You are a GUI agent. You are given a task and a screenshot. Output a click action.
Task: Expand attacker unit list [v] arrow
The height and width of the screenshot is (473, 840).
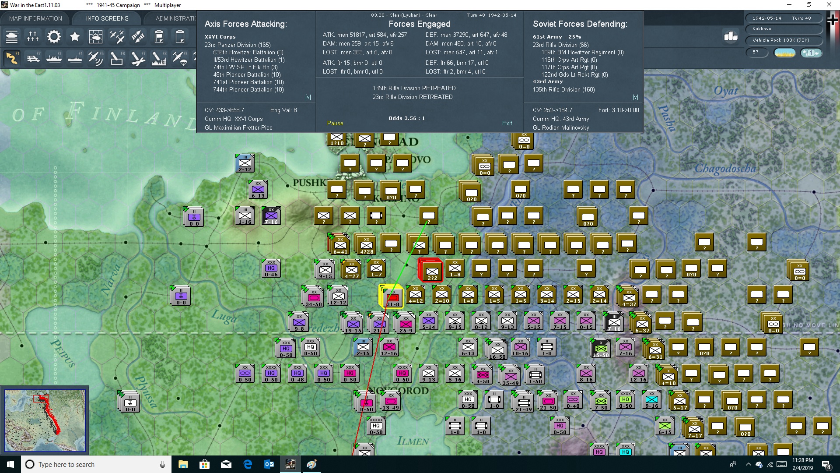(x=308, y=97)
